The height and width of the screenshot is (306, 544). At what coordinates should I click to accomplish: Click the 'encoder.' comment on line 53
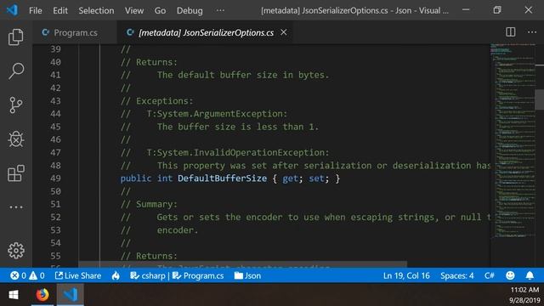pos(178,230)
